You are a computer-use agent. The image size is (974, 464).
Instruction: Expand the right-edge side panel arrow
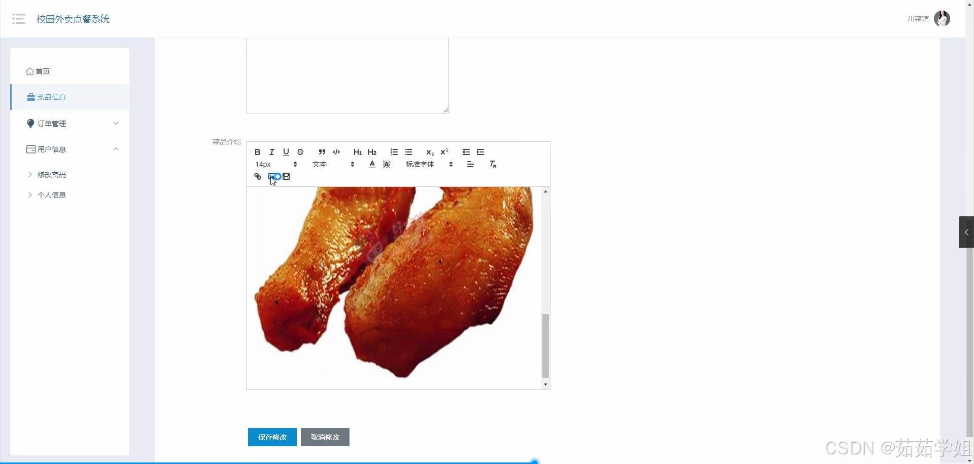click(x=966, y=232)
